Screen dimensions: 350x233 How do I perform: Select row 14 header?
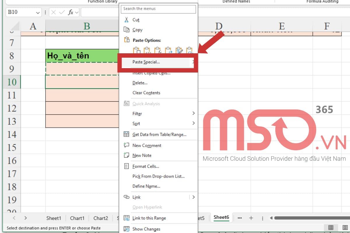(12, 134)
